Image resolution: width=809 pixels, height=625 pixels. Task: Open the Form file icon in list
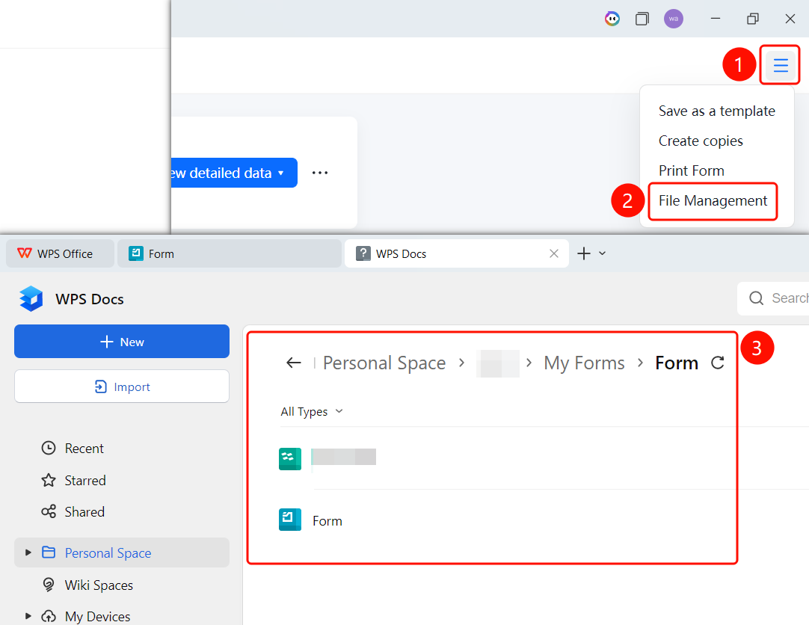(290, 520)
